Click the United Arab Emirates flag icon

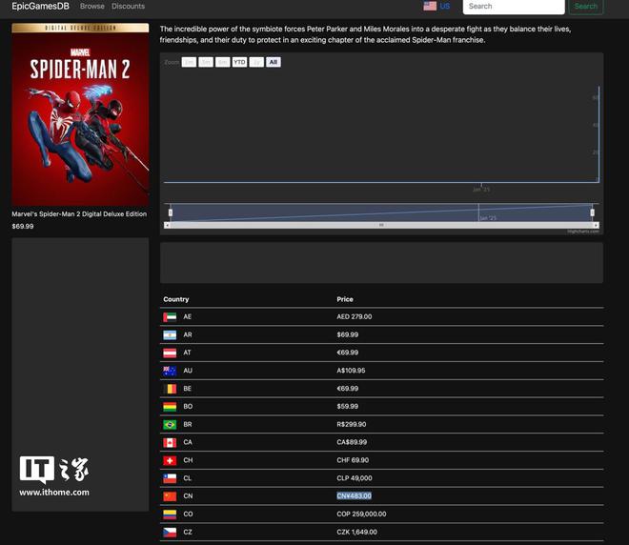(170, 316)
